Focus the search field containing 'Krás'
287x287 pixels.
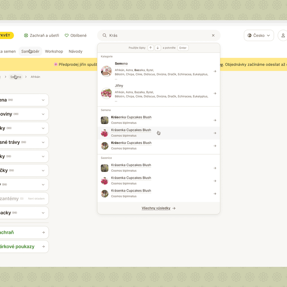pyautogui.click(x=159, y=35)
